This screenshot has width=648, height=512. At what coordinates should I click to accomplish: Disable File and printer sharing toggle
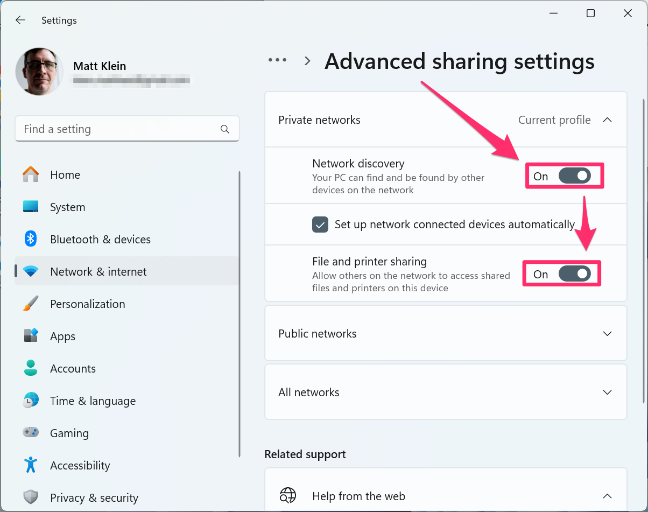574,274
